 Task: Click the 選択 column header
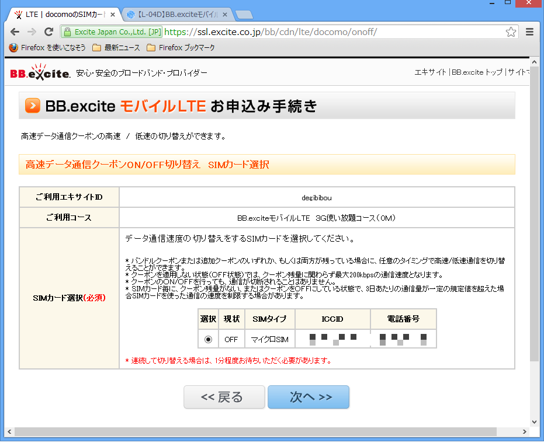coord(208,319)
